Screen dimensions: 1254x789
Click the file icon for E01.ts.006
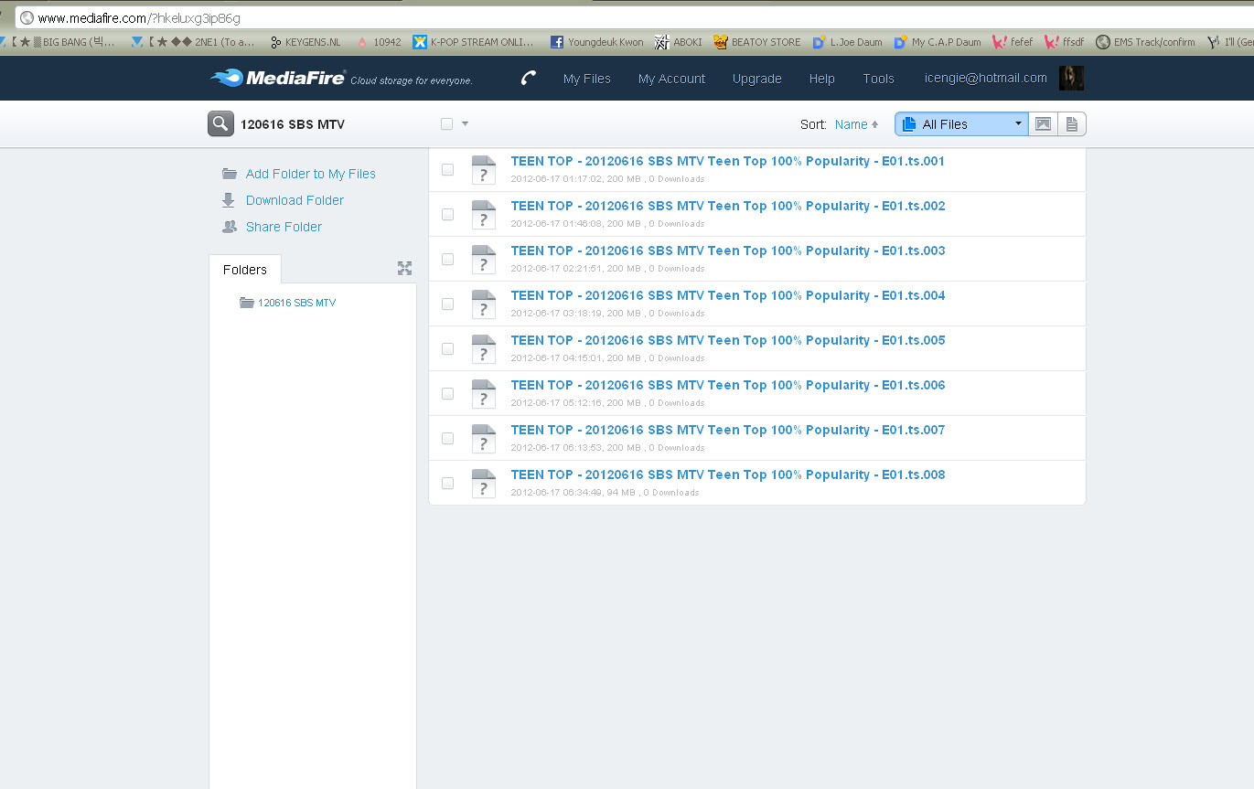point(483,393)
